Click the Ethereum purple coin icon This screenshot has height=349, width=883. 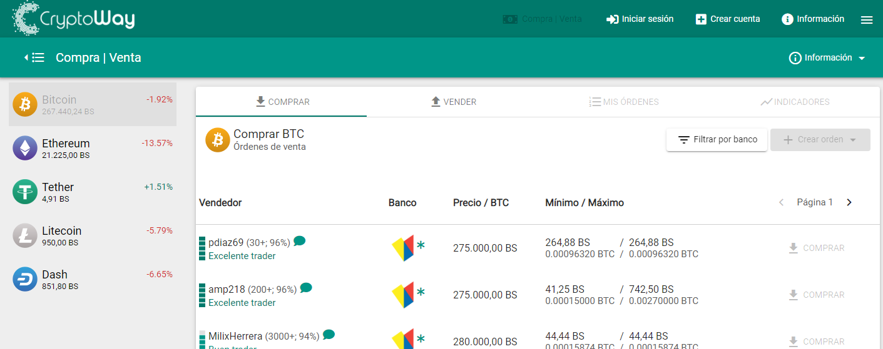(x=25, y=148)
